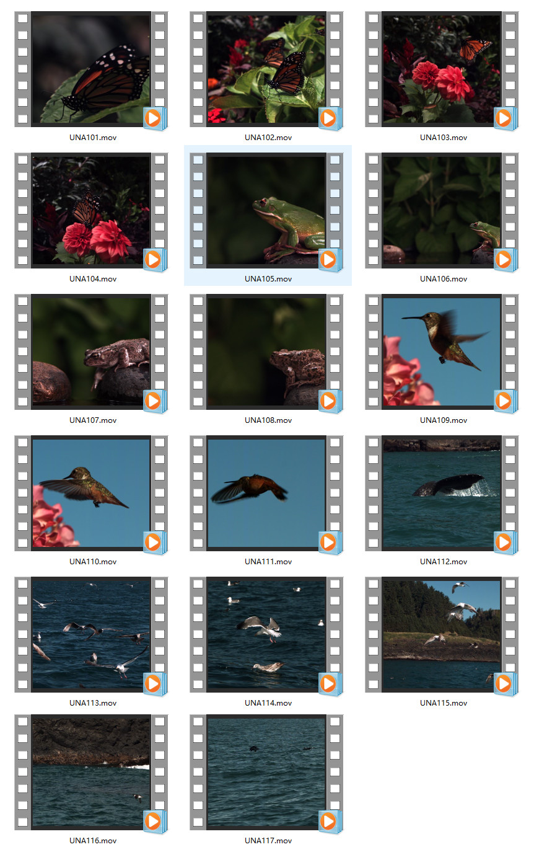Screen dimensions: 534x847
Task: Click the media player badge on UNA102.mov
Action: pos(330,118)
